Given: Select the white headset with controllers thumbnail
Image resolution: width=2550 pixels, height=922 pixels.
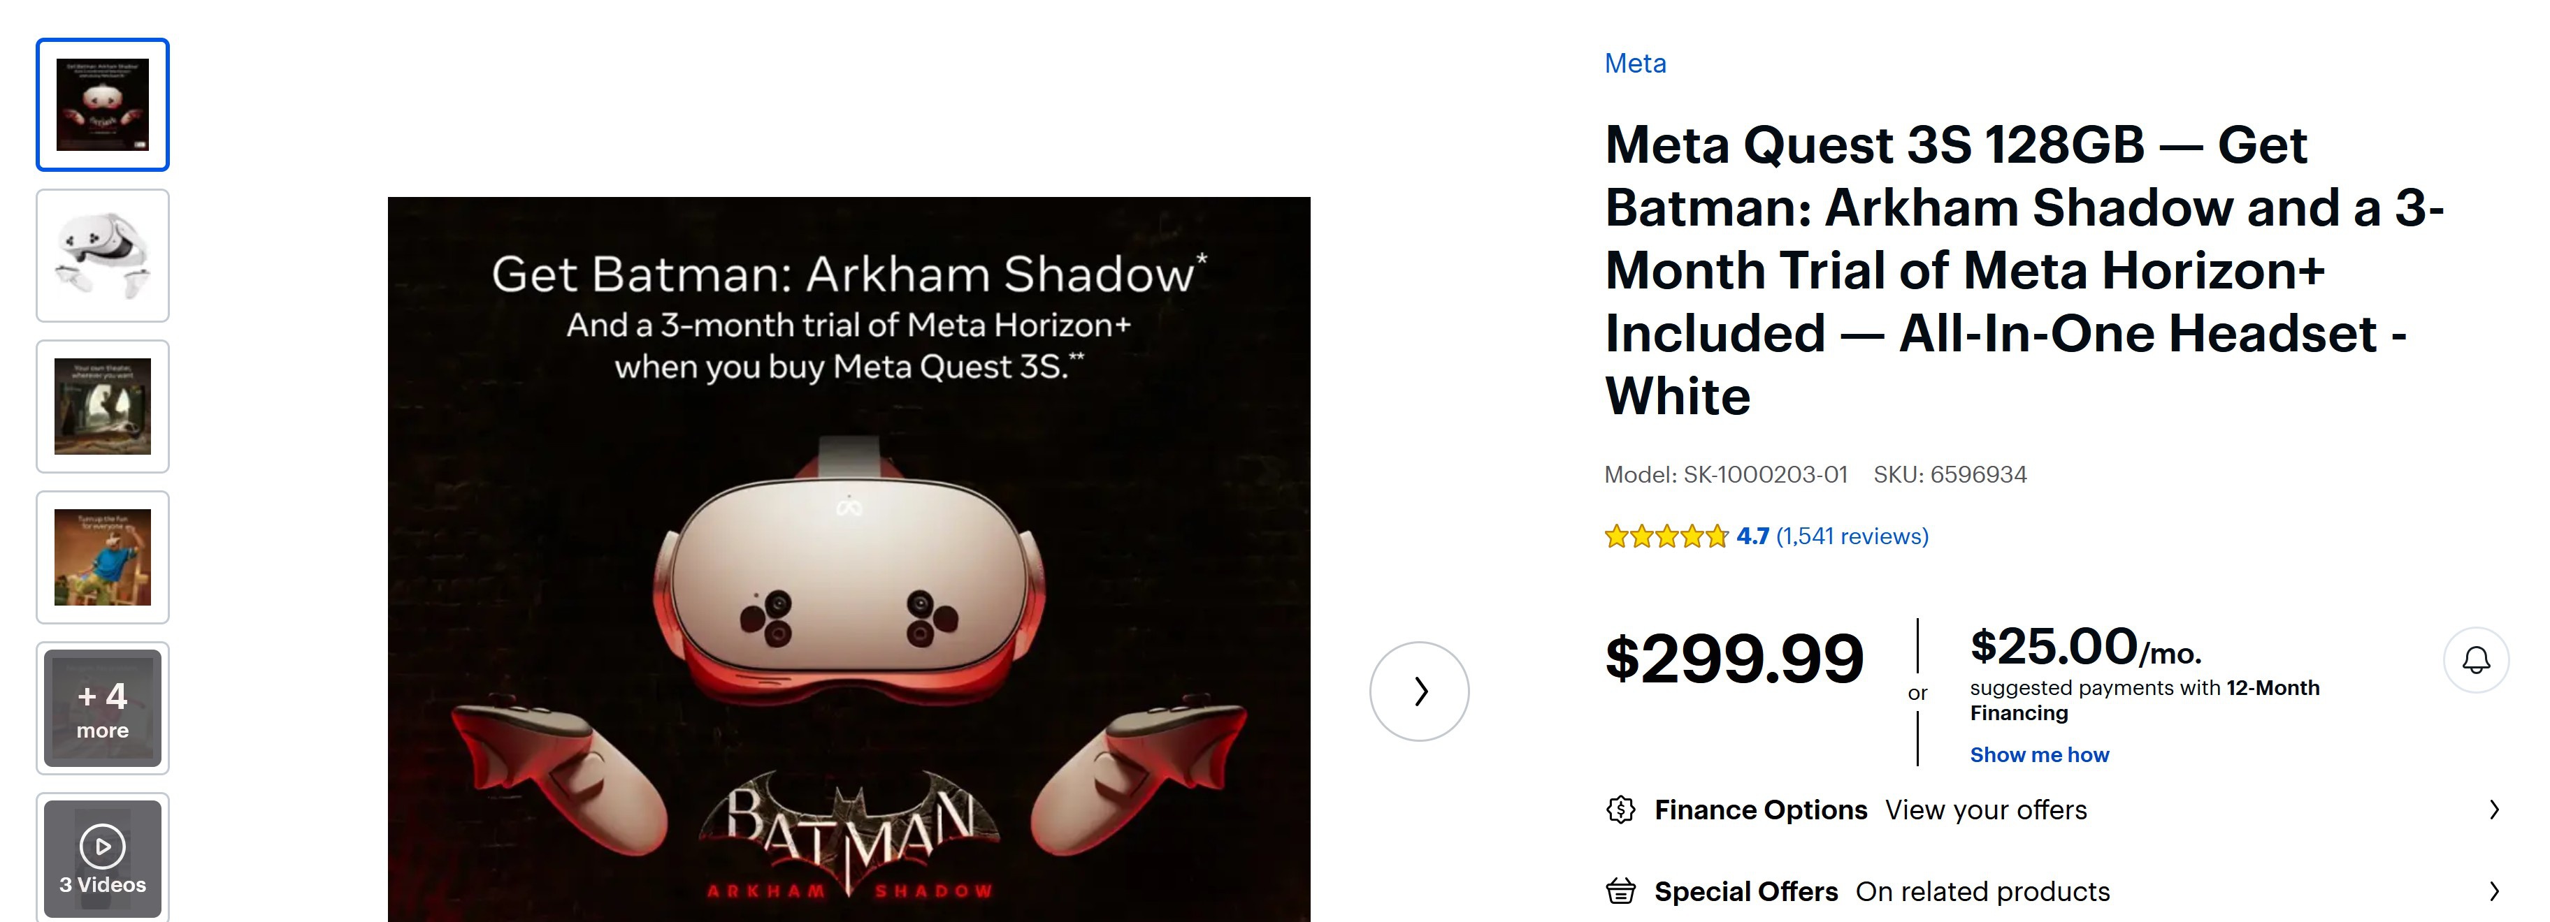Looking at the screenshot, I should 103,255.
